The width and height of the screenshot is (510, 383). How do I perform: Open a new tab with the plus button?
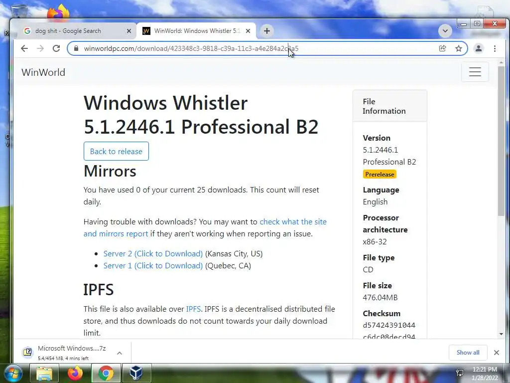click(x=267, y=31)
